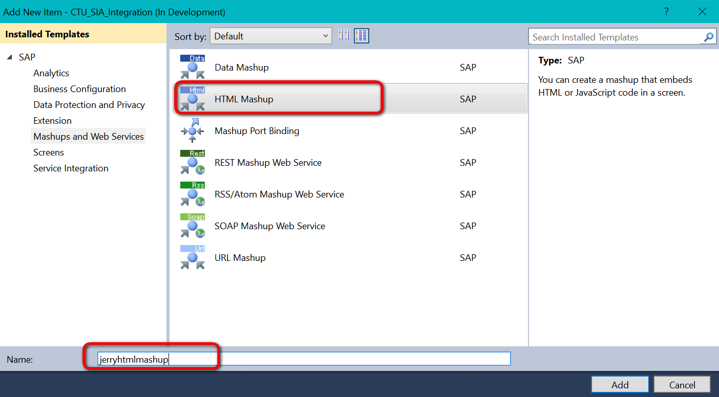Click the HTML Mashup template icon
Image resolution: width=719 pixels, height=397 pixels.
pos(193,99)
